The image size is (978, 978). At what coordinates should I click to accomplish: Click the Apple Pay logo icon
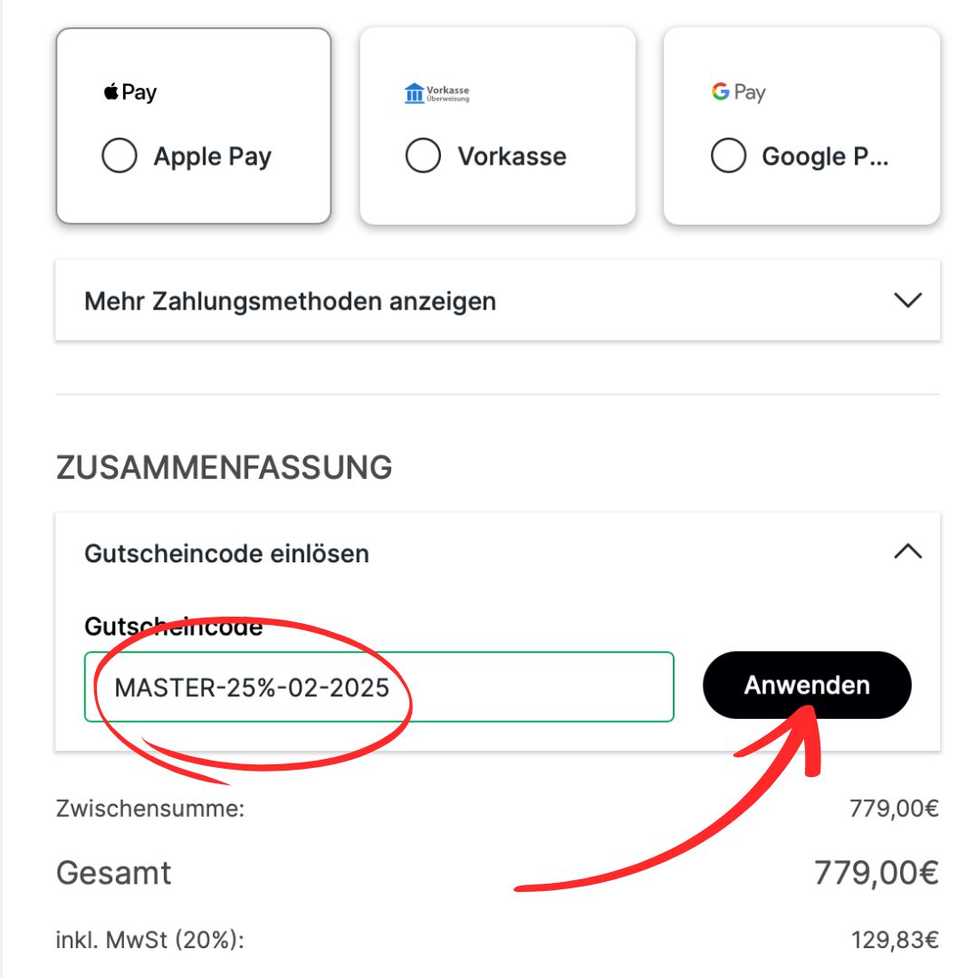click(x=129, y=91)
